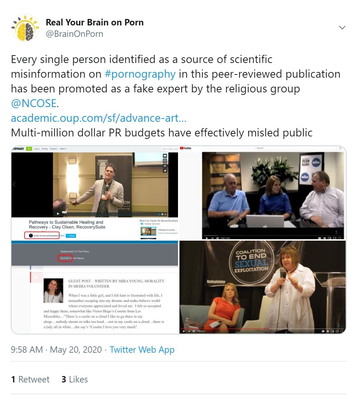View the Coalition to End Sexual Exploitation image
The height and width of the screenshot is (400, 356).
[263, 287]
